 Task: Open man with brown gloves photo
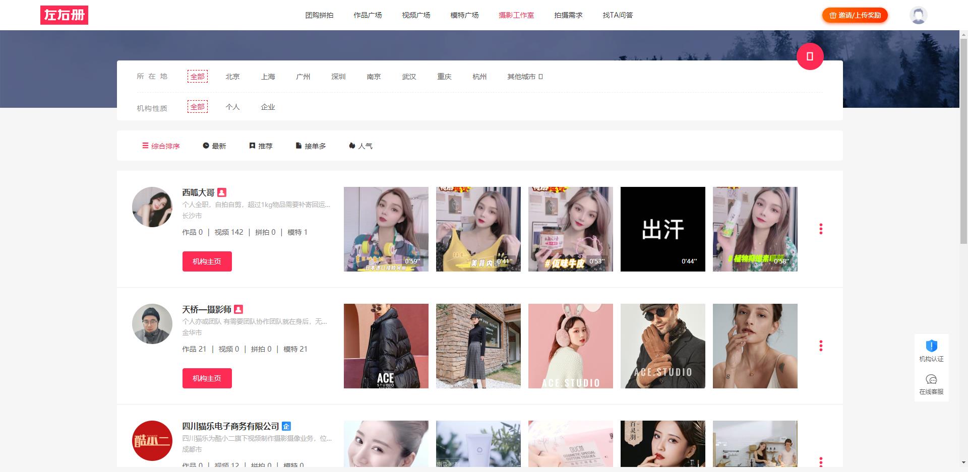coord(663,346)
